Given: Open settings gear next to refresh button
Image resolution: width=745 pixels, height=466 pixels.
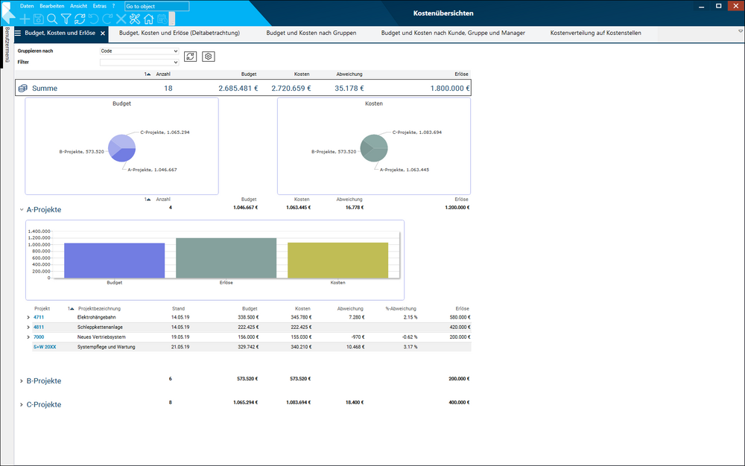Looking at the screenshot, I should point(209,57).
